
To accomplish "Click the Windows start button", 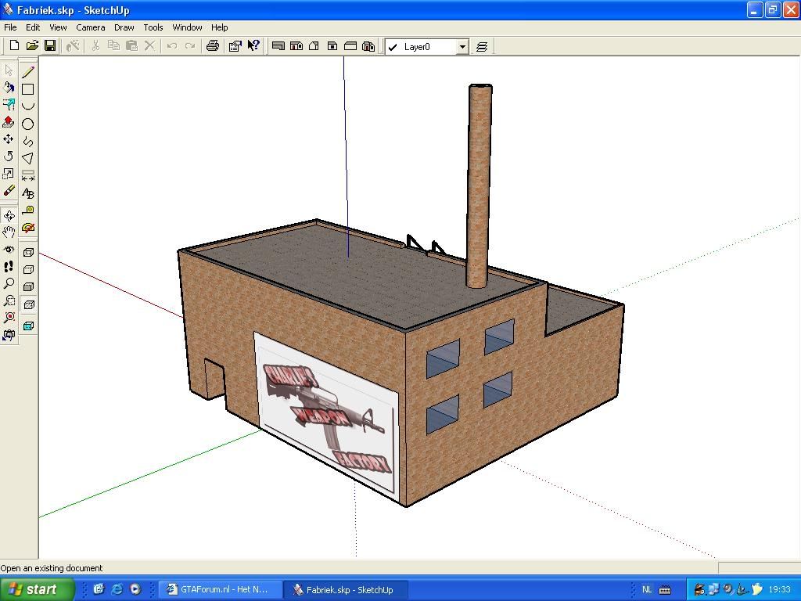I will pyautogui.click(x=37, y=589).
